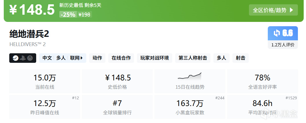Screen dimensions: 306x123
Task: Click the 12.5万 昨日峰值在线 stat card
Action: (x=45, y=107)
